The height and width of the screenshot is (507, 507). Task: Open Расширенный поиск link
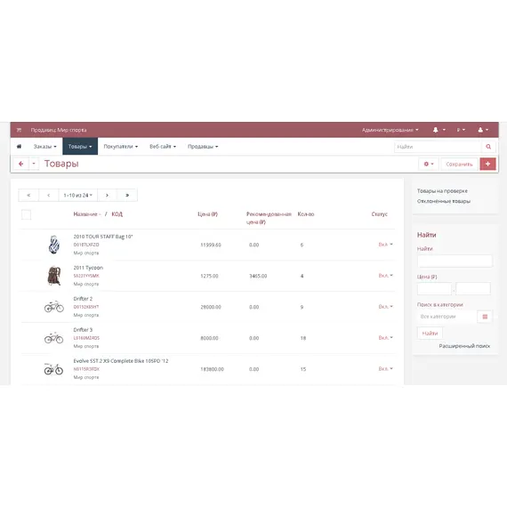click(464, 346)
